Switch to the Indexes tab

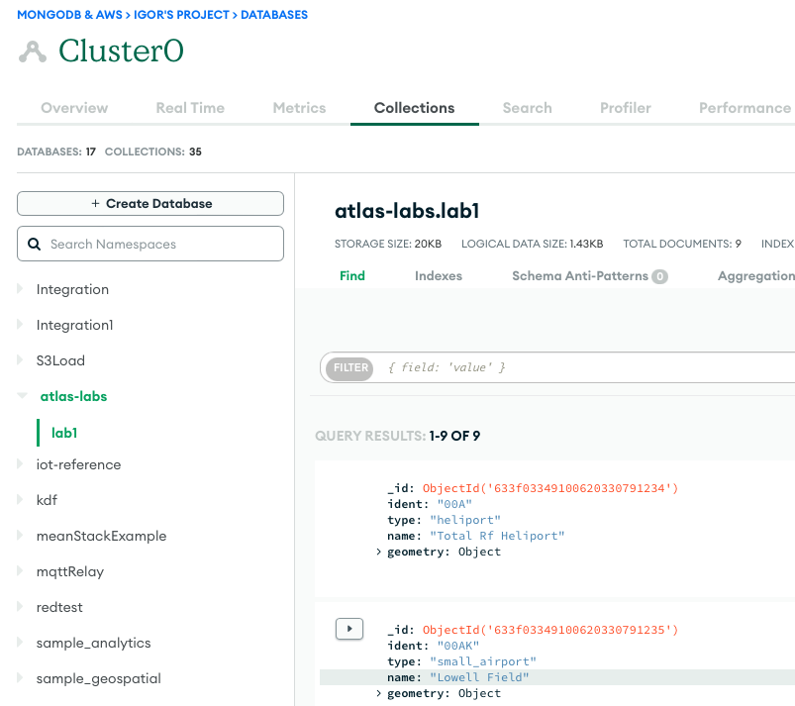[x=439, y=276]
